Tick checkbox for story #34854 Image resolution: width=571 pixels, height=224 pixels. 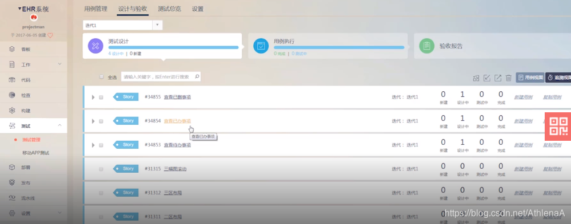[101, 121]
